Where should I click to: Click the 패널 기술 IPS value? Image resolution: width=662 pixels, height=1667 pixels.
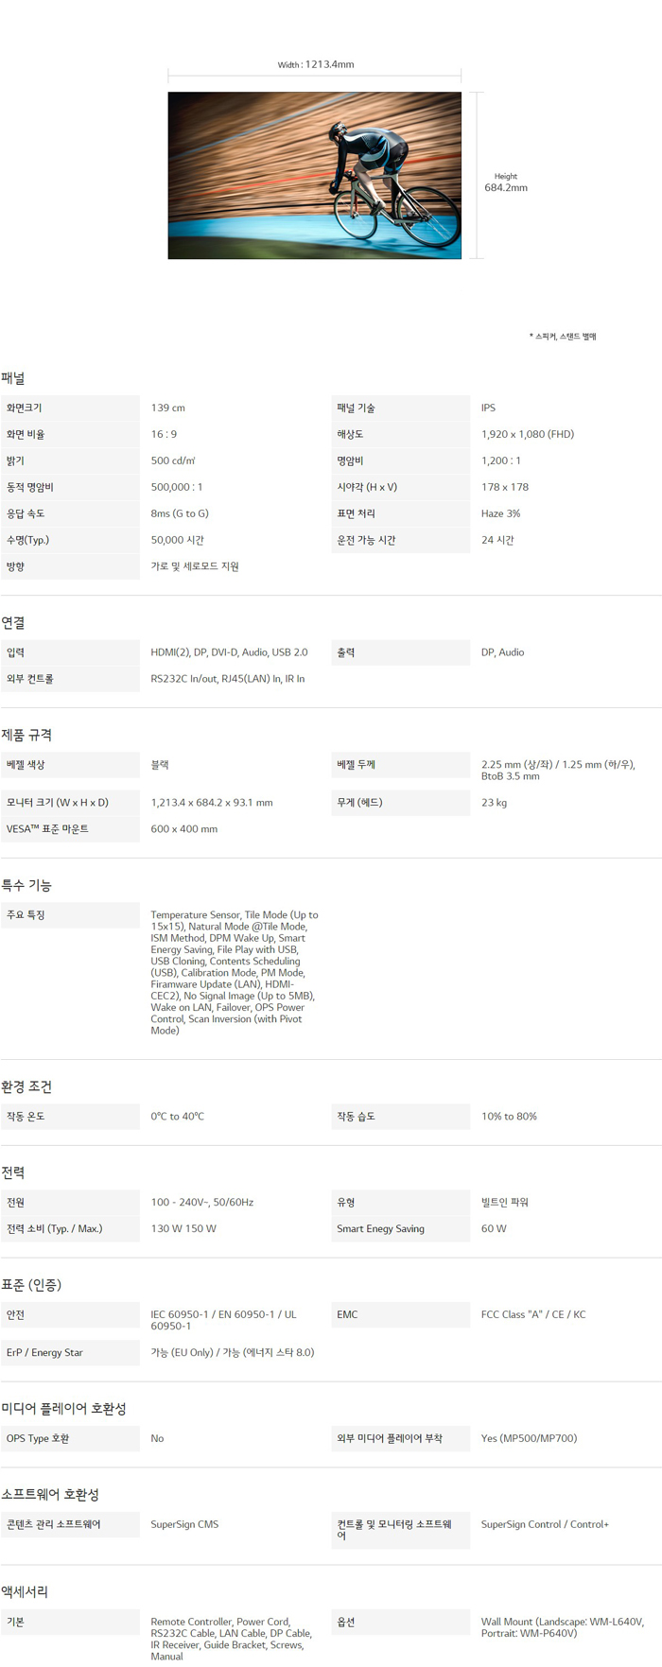[488, 408]
